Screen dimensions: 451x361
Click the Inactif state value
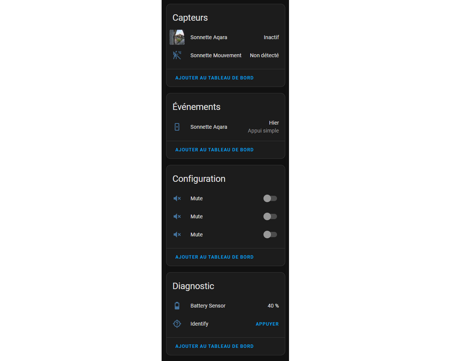click(271, 37)
